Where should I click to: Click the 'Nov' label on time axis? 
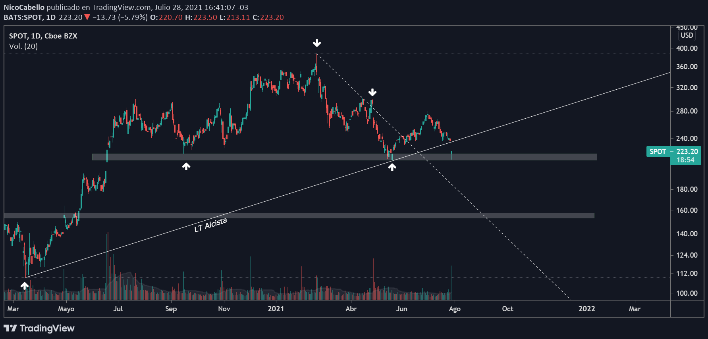[224, 308]
